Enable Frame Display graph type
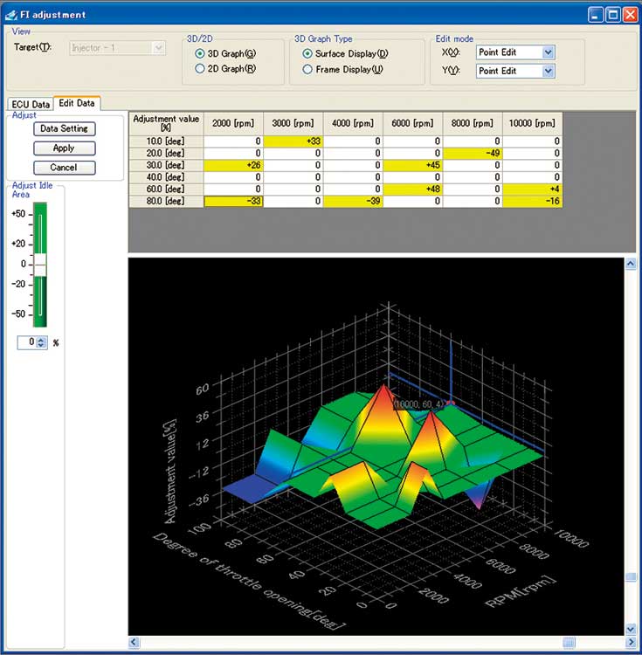 click(x=307, y=69)
